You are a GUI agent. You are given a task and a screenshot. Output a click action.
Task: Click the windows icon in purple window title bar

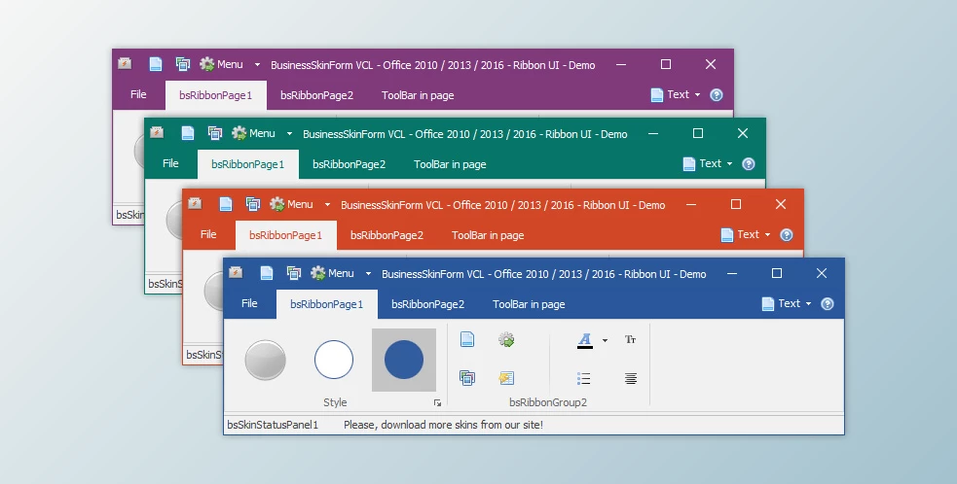click(182, 64)
